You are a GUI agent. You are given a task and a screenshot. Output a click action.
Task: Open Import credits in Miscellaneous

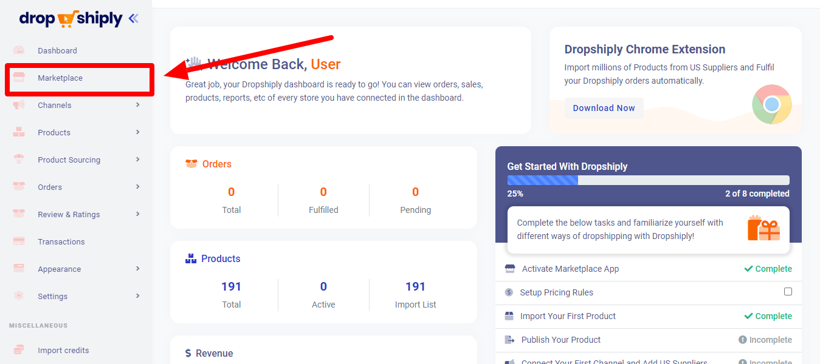point(63,350)
